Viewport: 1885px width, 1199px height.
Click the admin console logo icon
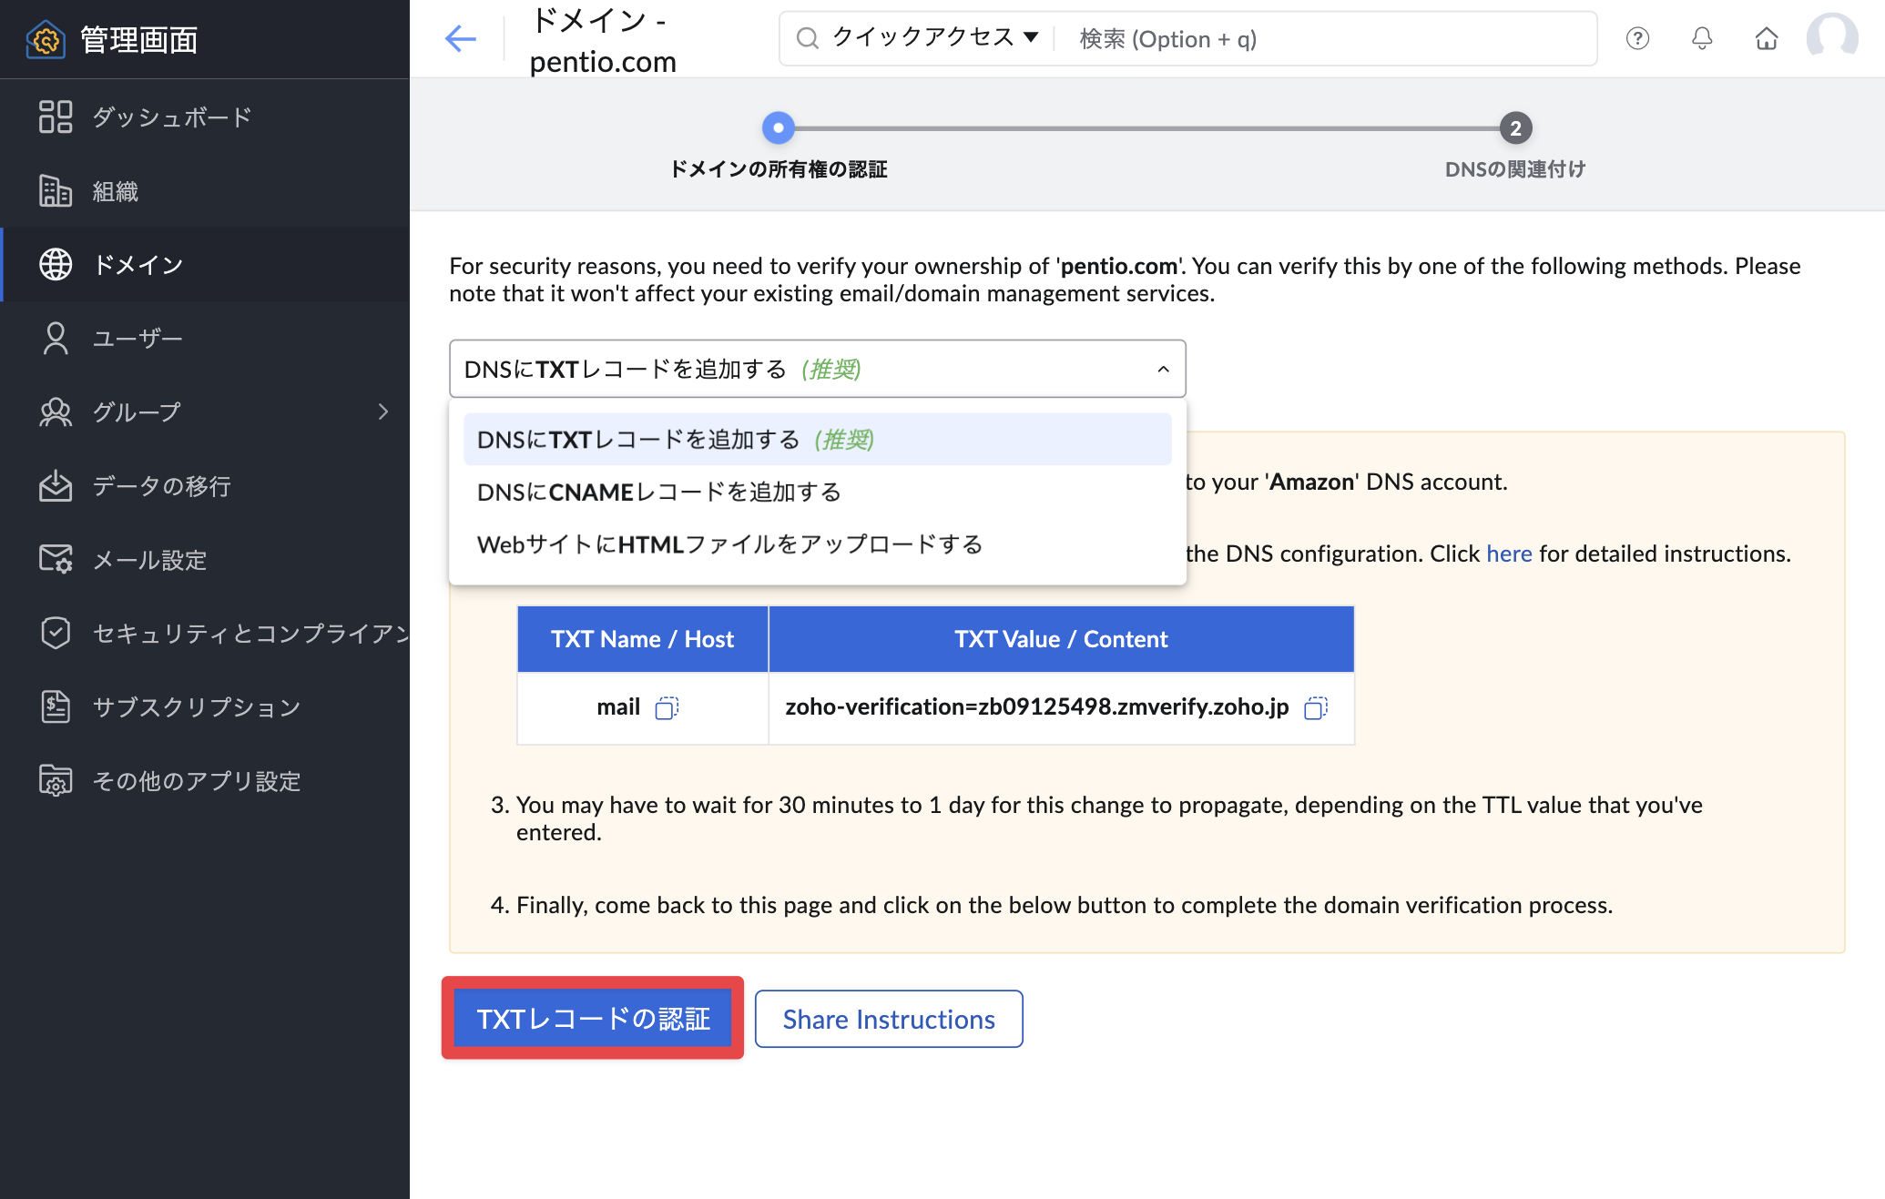coord(46,39)
